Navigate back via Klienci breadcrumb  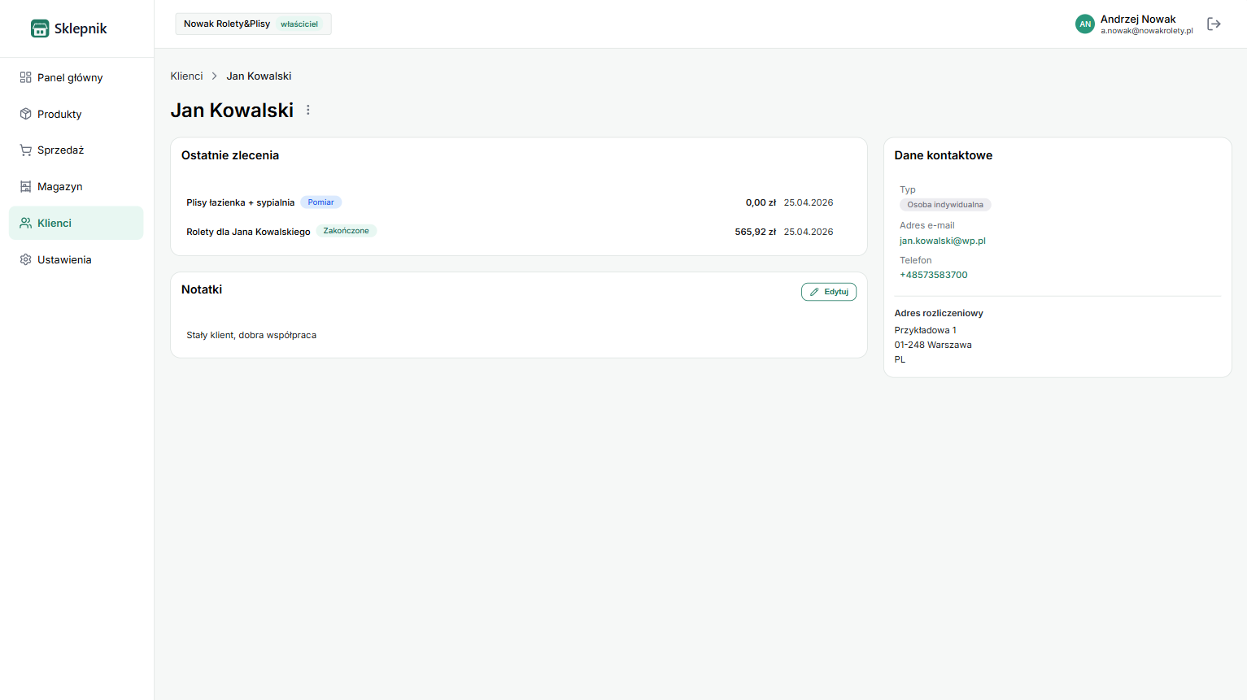(x=186, y=76)
